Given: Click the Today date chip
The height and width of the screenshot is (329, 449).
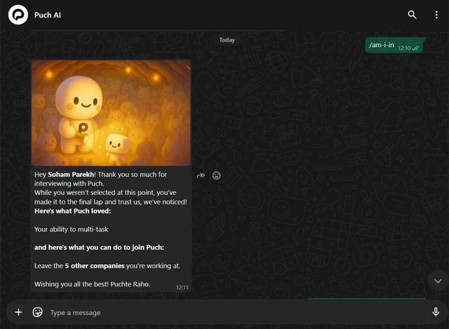Looking at the screenshot, I should (x=227, y=40).
